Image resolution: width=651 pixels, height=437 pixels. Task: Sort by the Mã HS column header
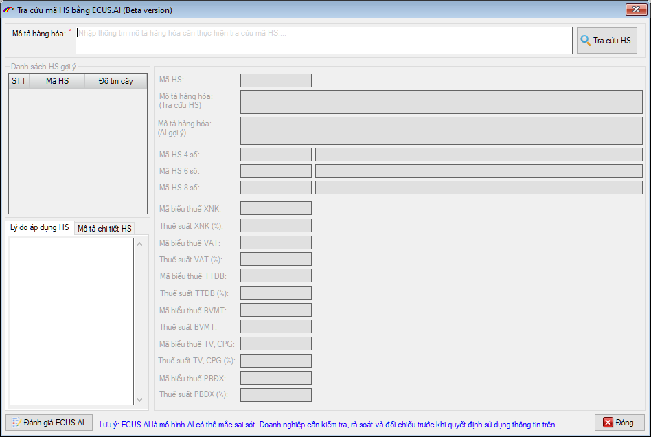(57, 81)
